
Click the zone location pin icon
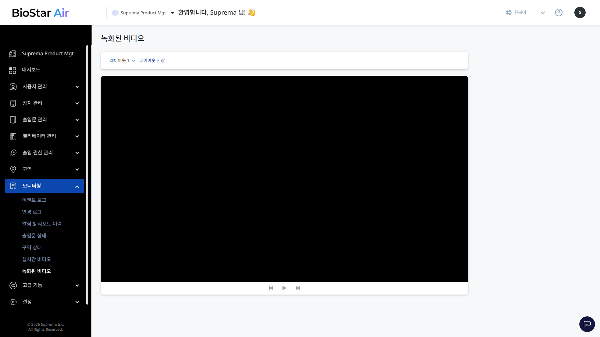(13, 169)
